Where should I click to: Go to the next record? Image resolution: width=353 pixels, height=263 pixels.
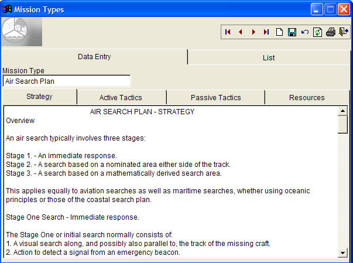253,32
